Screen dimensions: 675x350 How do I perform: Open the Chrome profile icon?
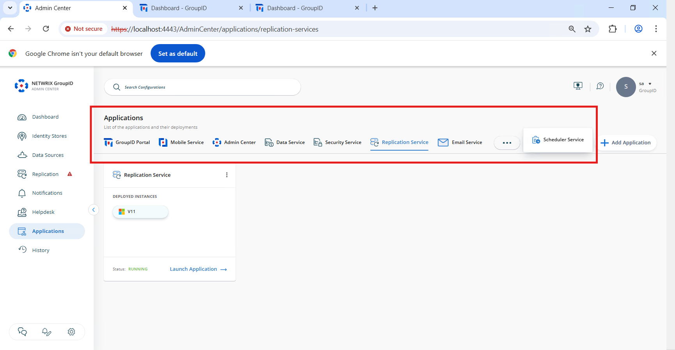[638, 29]
